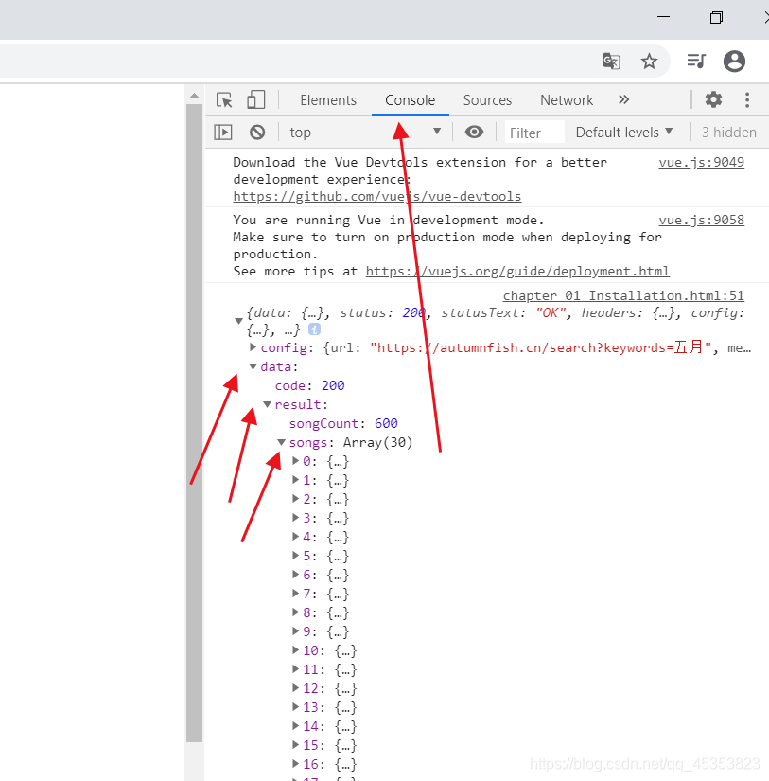The image size is (769, 781).
Task: Expand songs item 4
Action: click(x=296, y=537)
